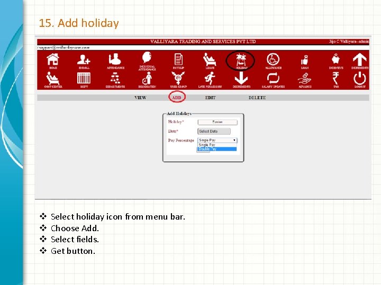The width and height of the screenshot is (381, 285).
Task: Click the Select Date button
Action: pyautogui.click(x=214, y=131)
